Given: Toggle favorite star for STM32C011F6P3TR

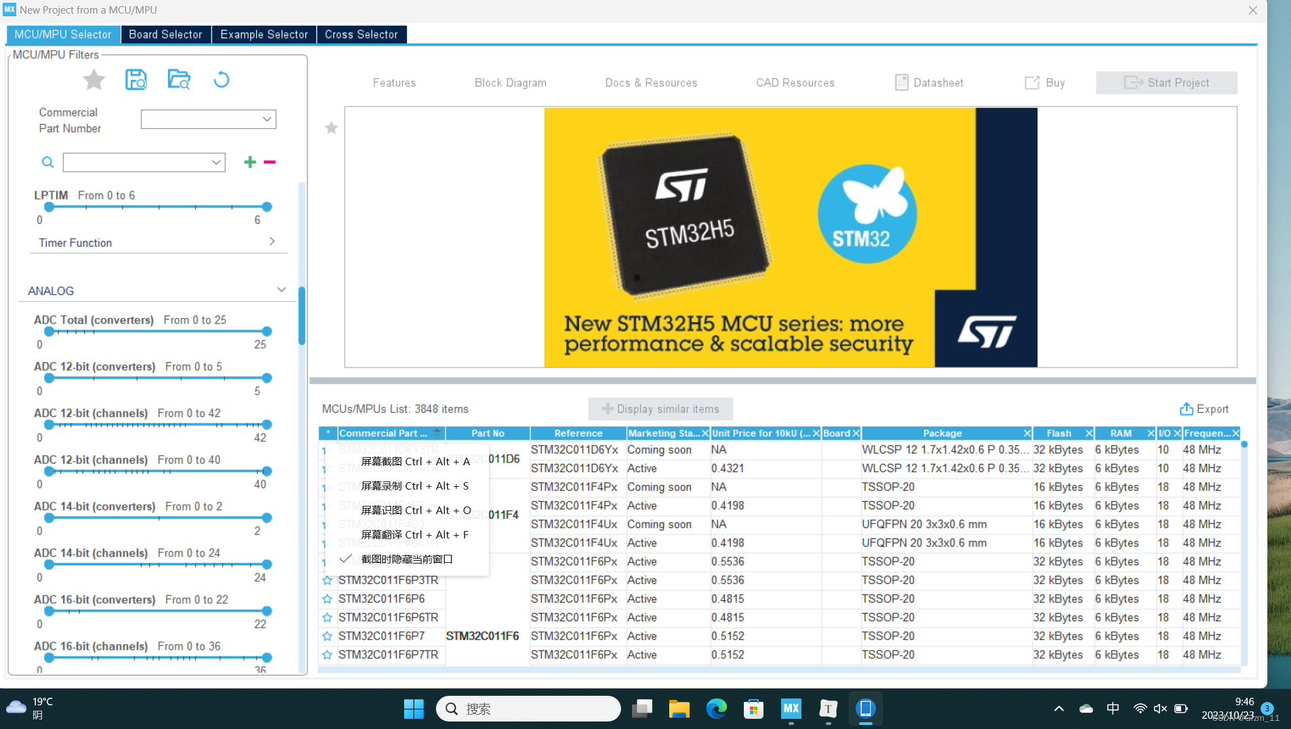Looking at the screenshot, I should (x=327, y=580).
